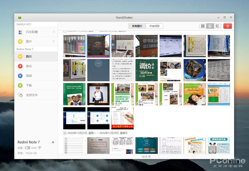This screenshot has height=171, width=249.
Task: Open 闪念胶囊 under FAMILY-PC1
Action: (x=32, y=32)
